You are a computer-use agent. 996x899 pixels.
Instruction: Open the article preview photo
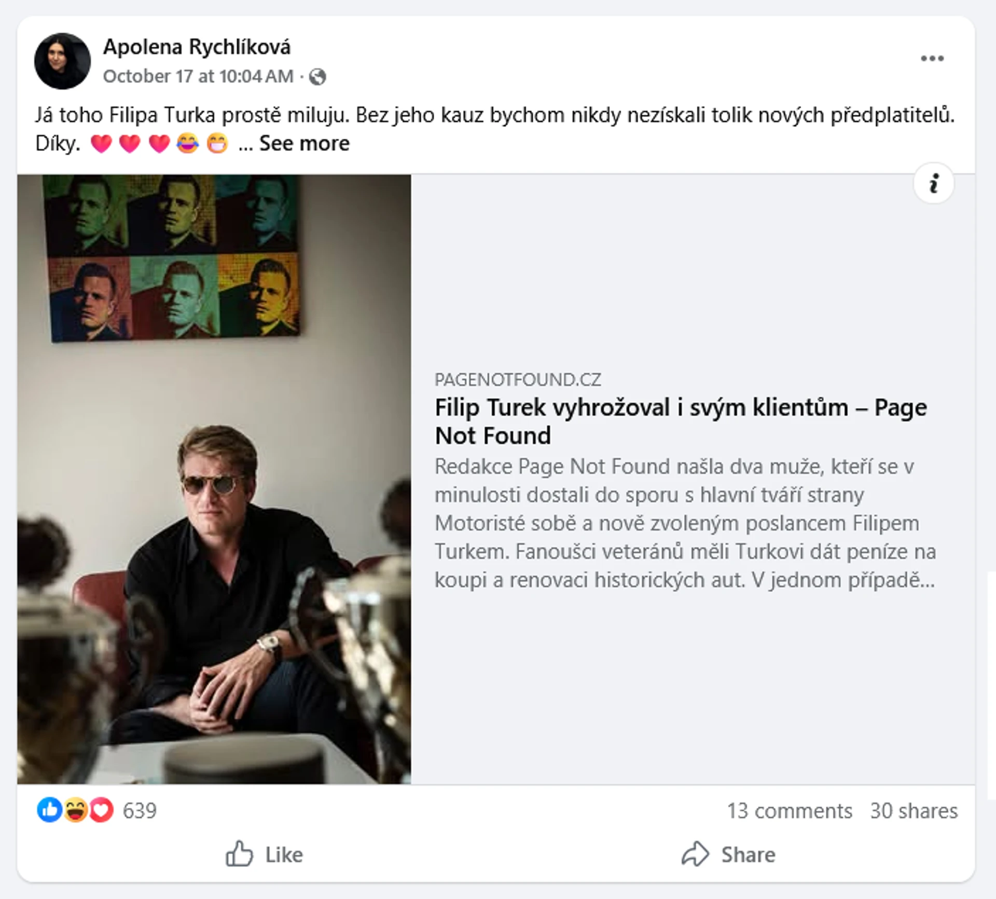click(214, 479)
